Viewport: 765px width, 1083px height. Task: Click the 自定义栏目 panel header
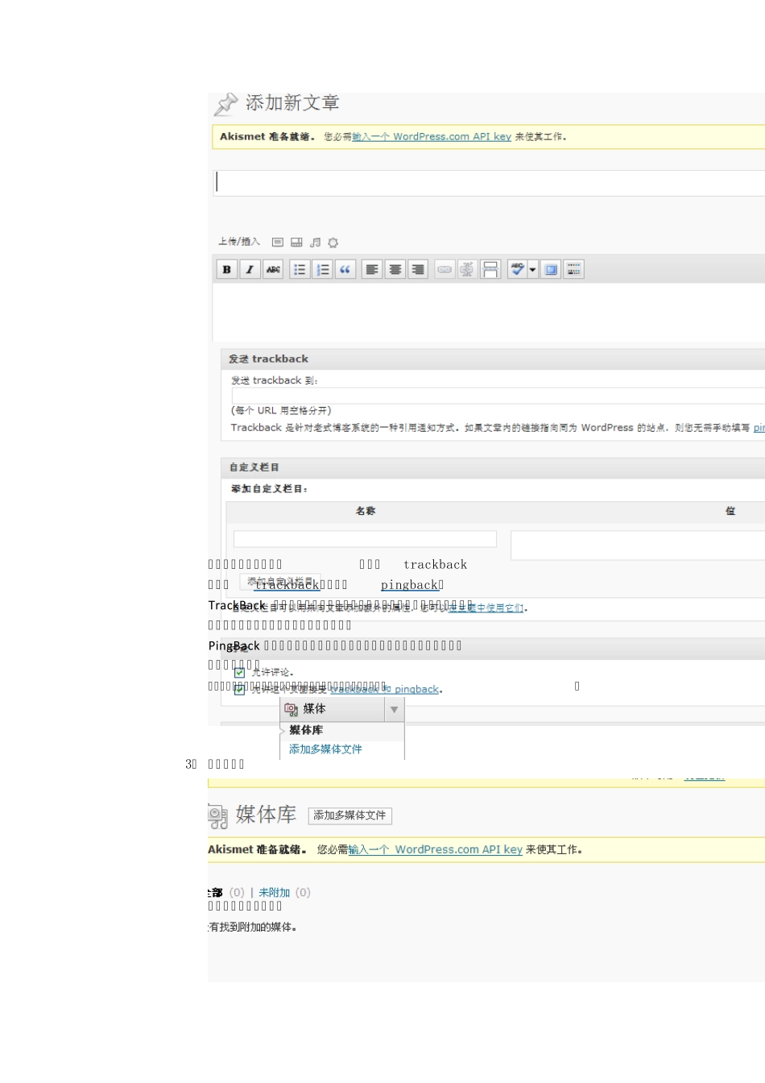tap(493, 467)
